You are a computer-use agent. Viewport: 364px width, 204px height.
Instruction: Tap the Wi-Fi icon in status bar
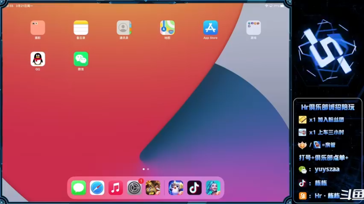[x=266, y=6]
